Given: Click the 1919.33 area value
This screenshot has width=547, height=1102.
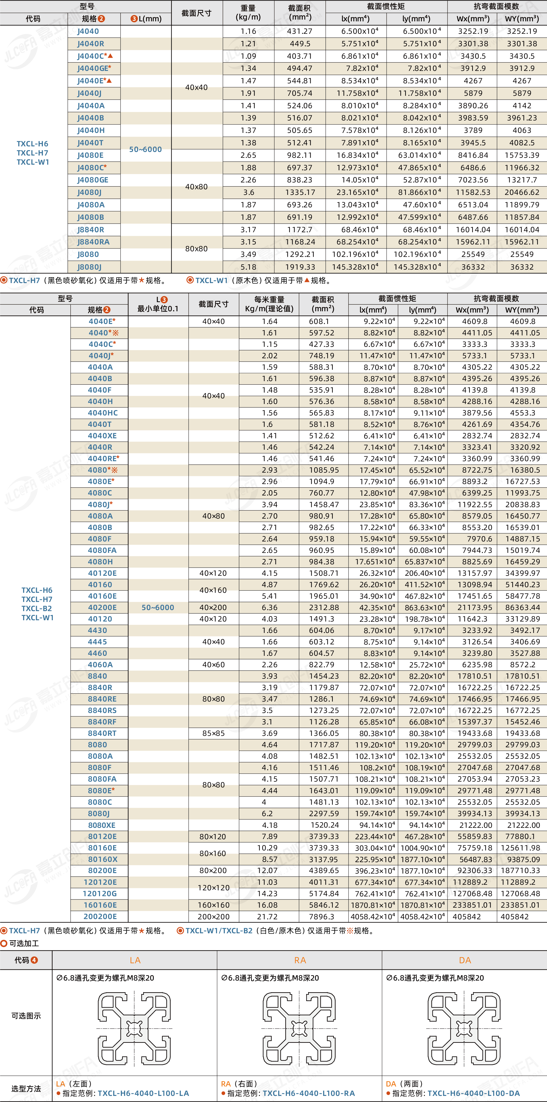Looking at the screenshot, I should (x=300, y=267).
